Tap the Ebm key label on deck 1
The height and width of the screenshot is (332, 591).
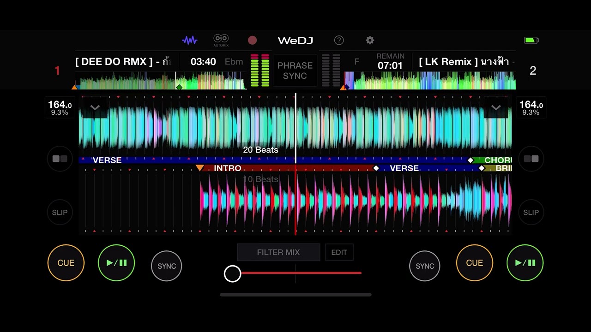tap(234, 62)
